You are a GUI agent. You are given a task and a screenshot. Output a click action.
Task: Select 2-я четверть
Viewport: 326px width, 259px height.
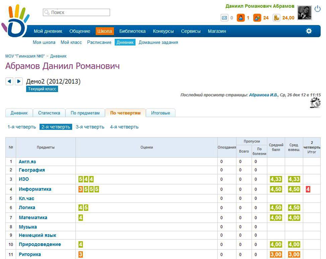point(56,127)
